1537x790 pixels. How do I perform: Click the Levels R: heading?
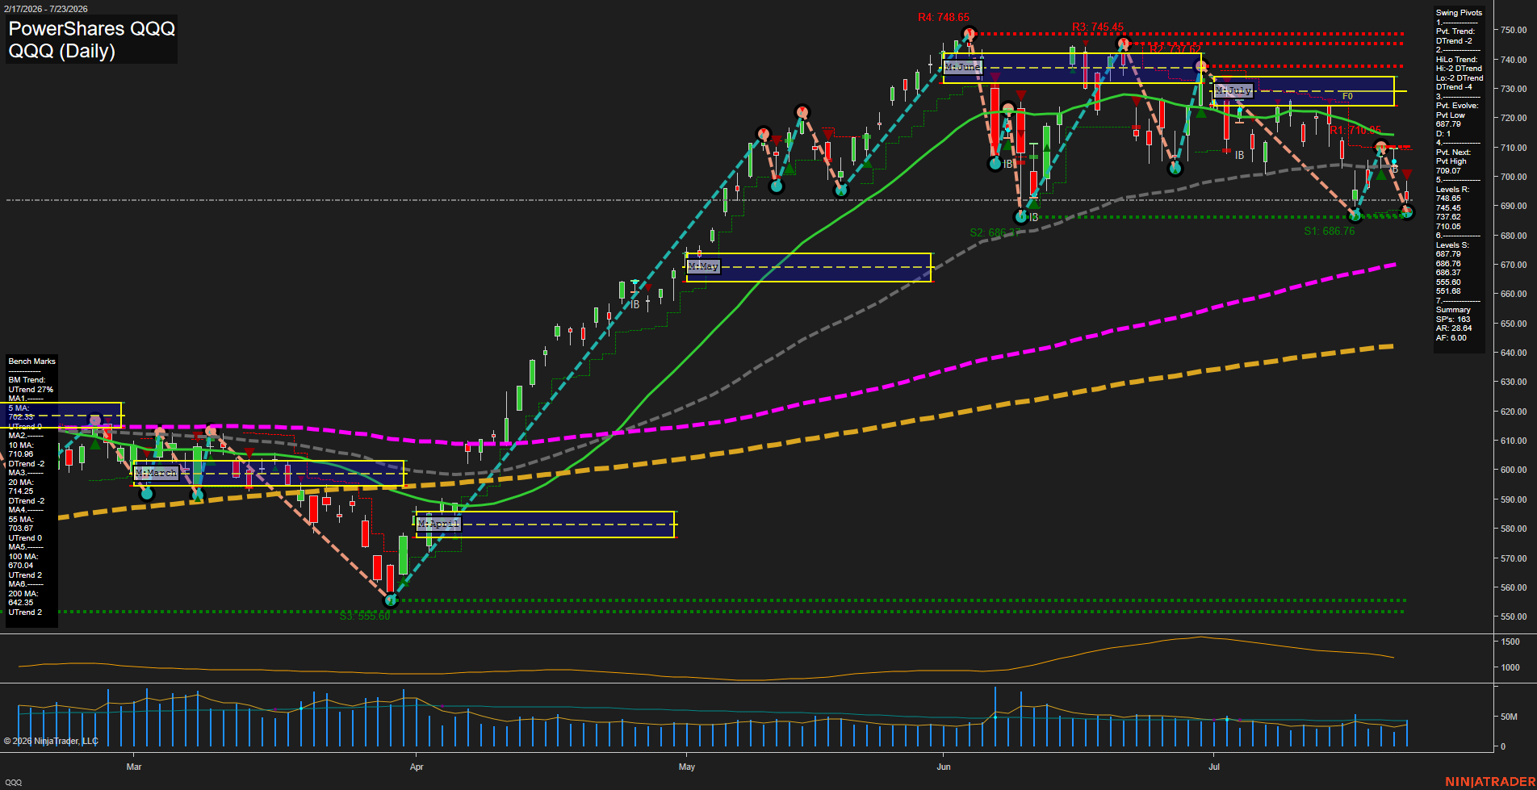(1453, 190)
